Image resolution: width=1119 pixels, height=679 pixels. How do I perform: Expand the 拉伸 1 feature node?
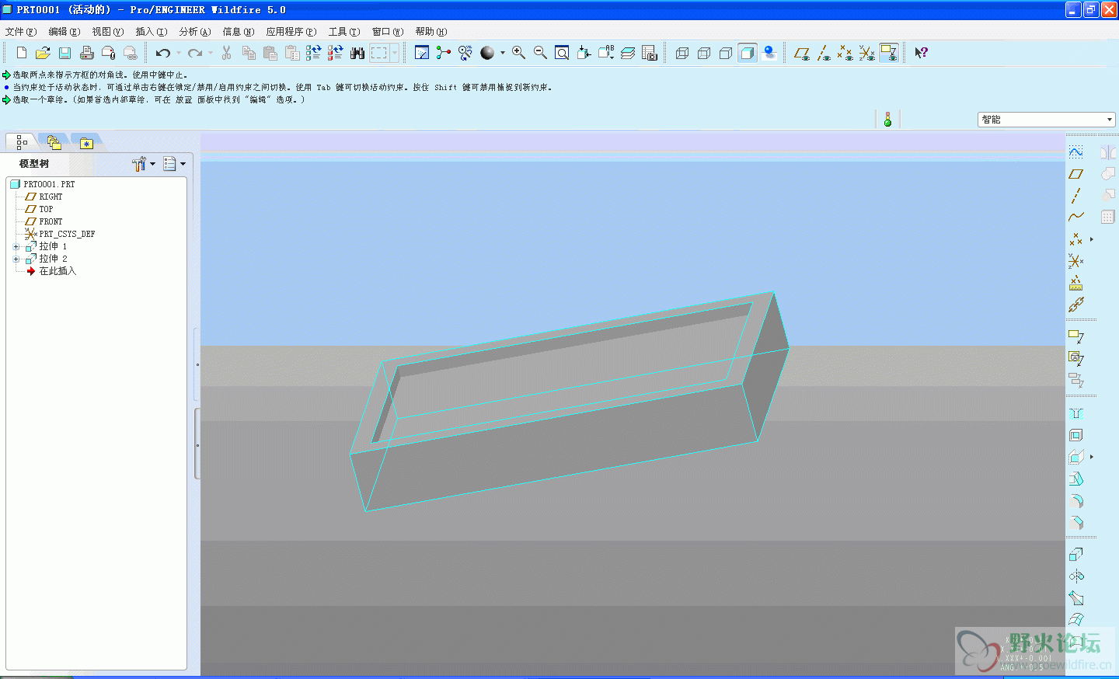coord(16,247)
